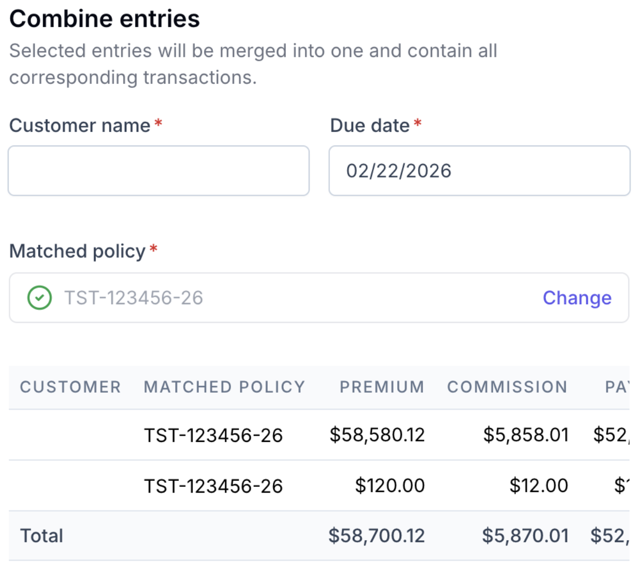Click the $12.00 commission cell
Viewport: 635px width, 564px height.
tap(539, 486)
